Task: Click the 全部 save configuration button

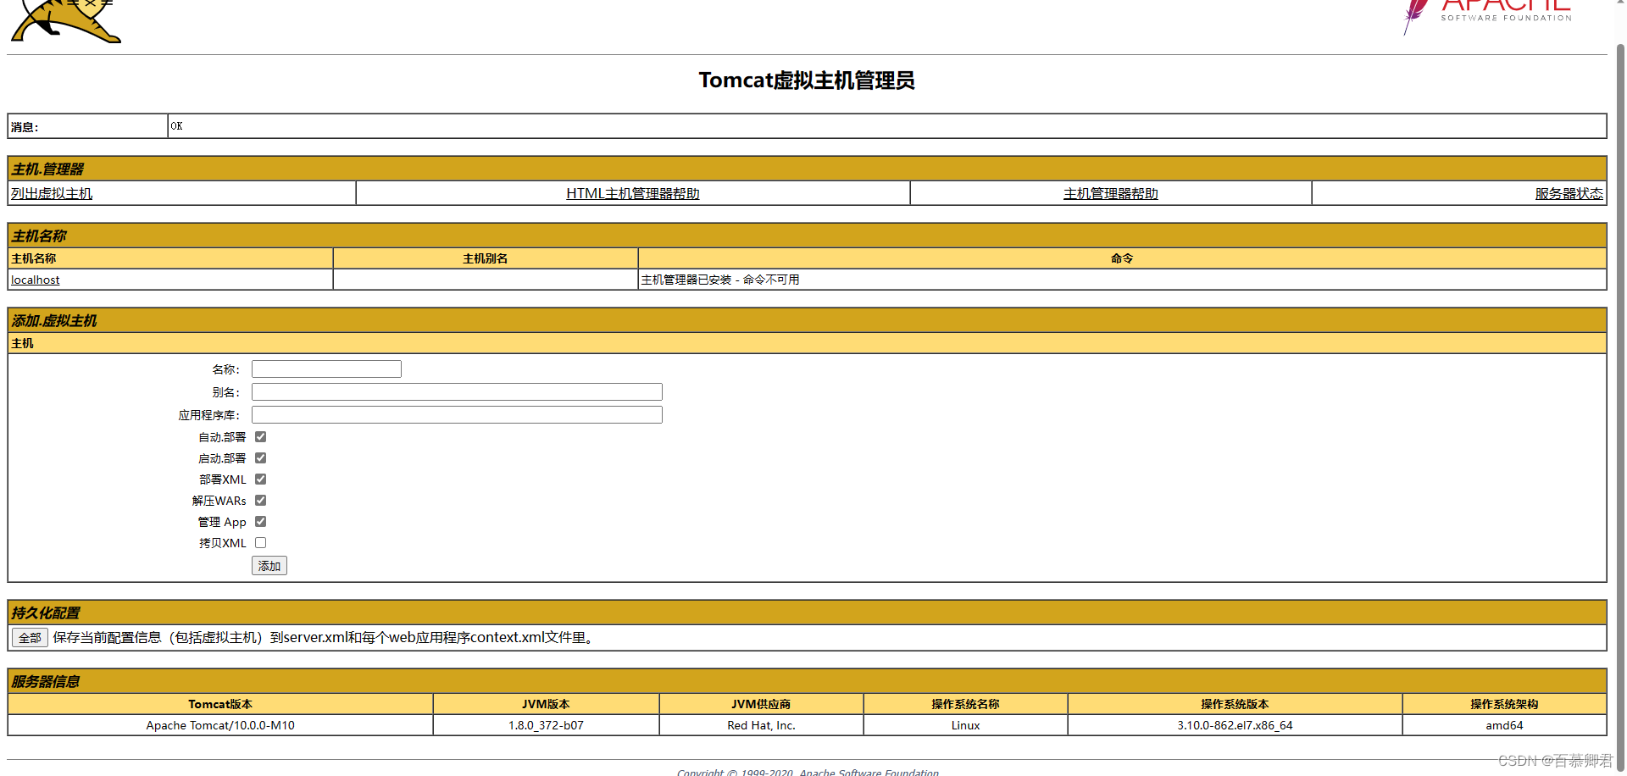Action: click(30, 638)
